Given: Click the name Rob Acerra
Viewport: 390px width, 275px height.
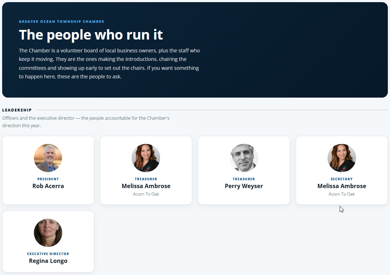Looking at the screenshot, I should (x=48, y=186).
